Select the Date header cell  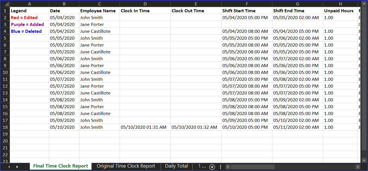point(64,11)
